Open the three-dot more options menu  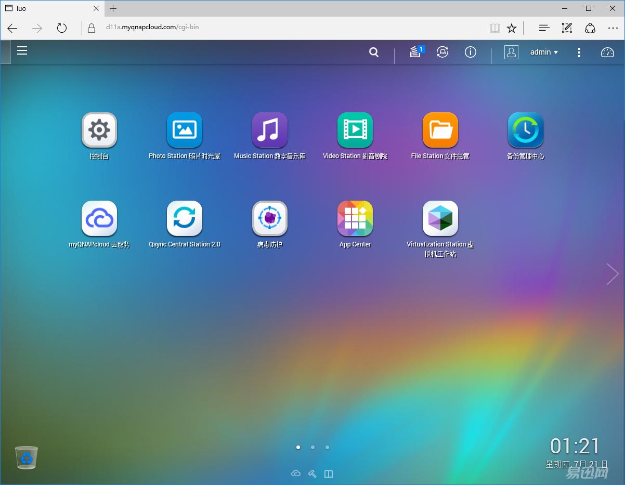pos(579,53)
